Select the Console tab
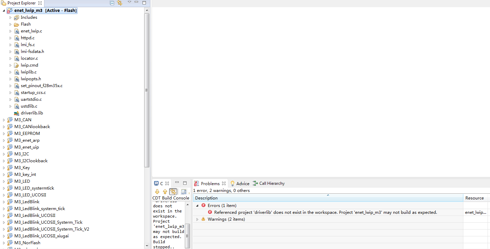The image size is (490, 249). (x=159, y=183)
